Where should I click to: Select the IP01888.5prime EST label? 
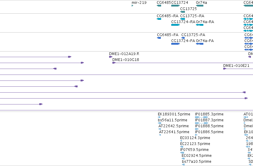pos(209,126)
